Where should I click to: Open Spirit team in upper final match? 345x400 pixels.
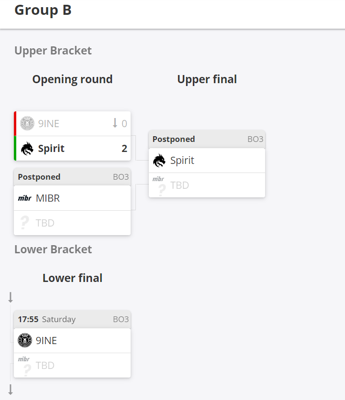[182, 161]
